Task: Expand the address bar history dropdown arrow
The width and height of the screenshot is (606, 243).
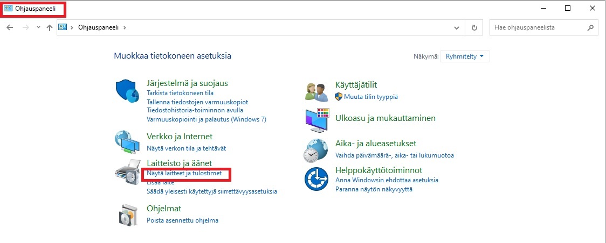Action: point(457,27)
